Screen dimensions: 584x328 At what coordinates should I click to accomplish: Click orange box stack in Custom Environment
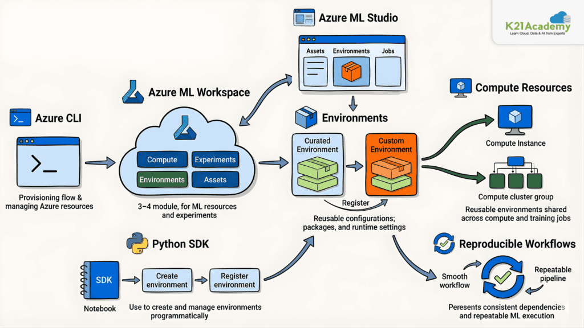point(391,174)
